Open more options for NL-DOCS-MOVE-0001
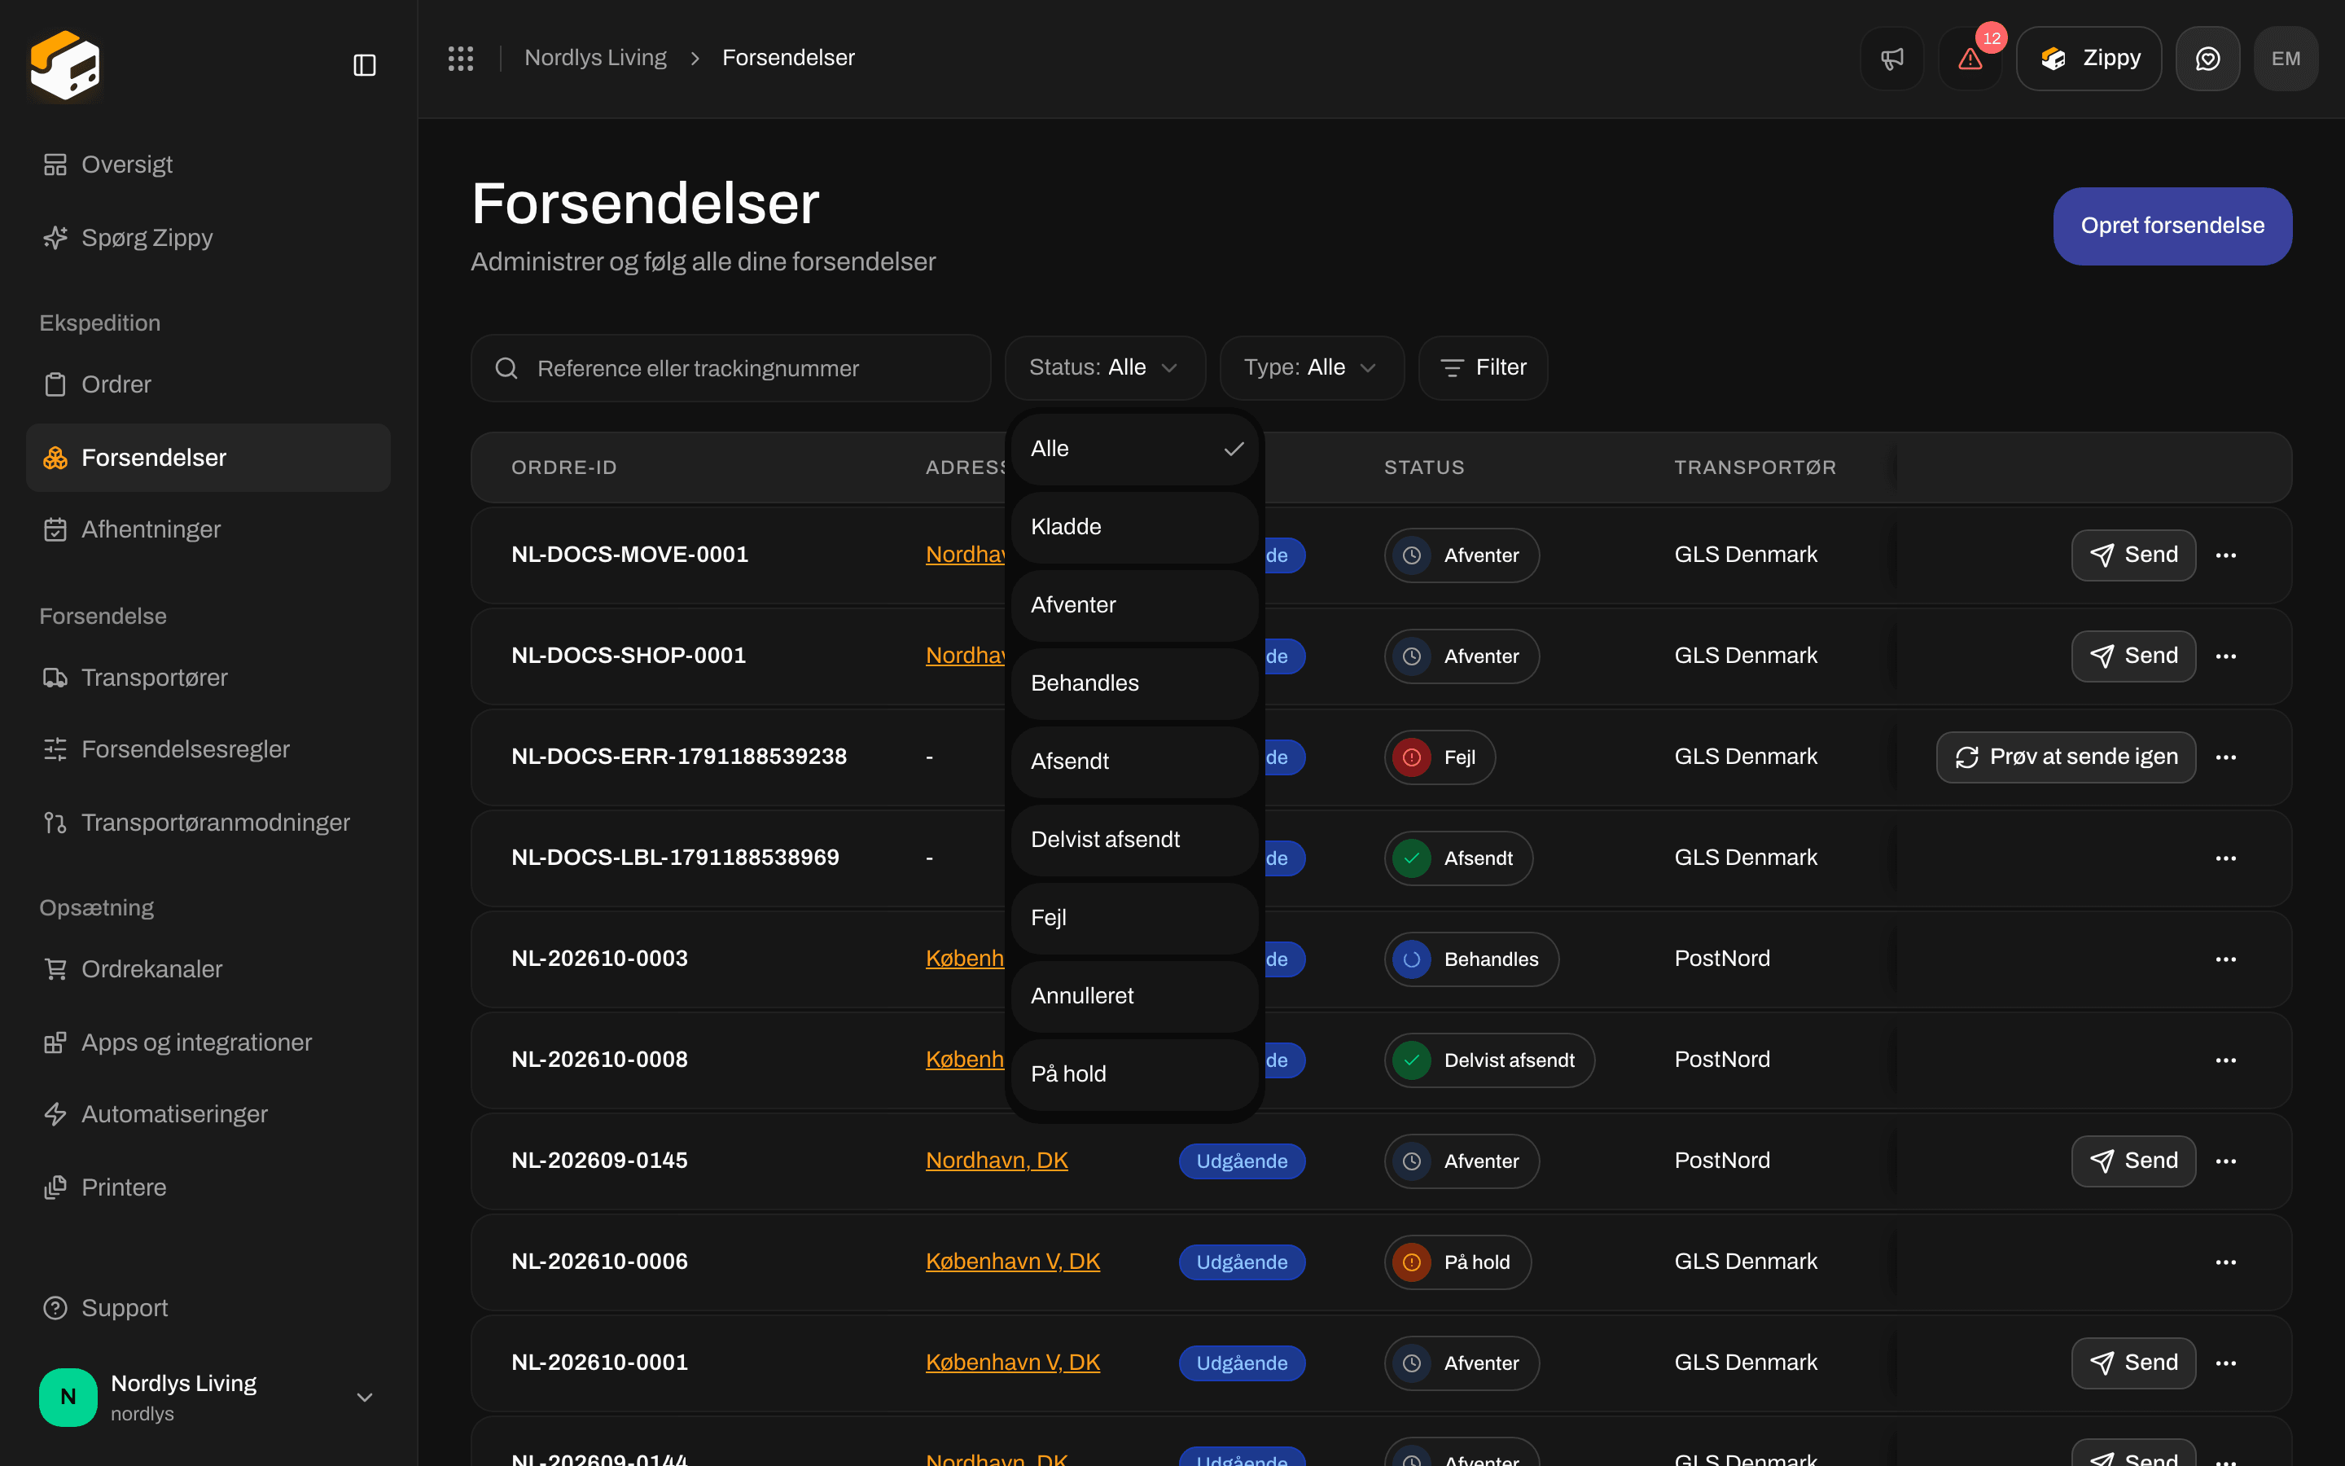Screen dimensions: 2345x1466 [x=2226, y=555]
